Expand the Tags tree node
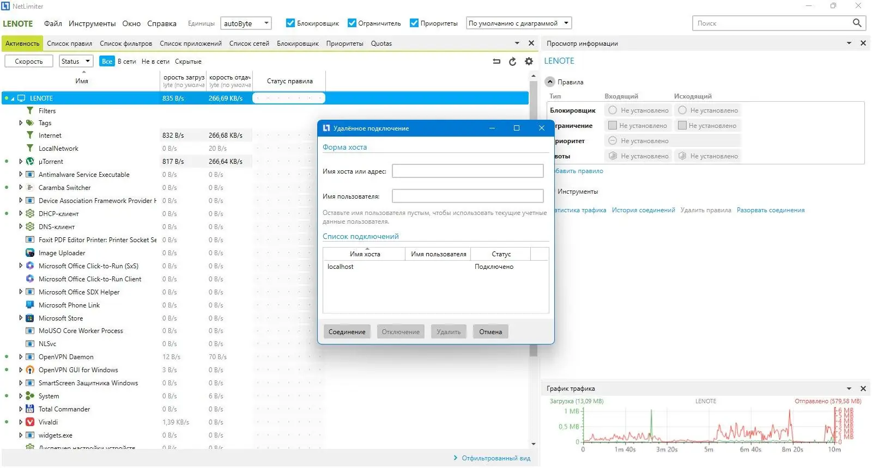The image size is (872, 468). [x=21, y=123]
